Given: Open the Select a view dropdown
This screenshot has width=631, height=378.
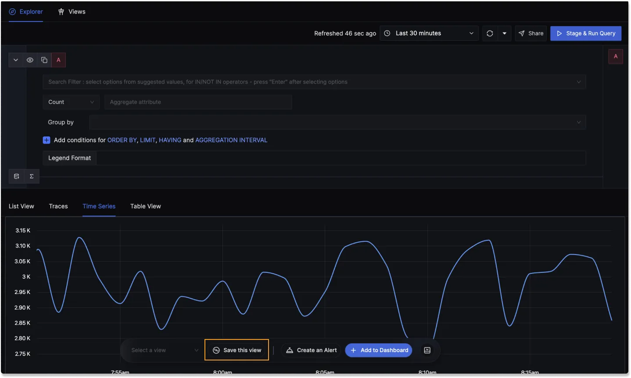Looking at the screenshot, I should [165, 350].
